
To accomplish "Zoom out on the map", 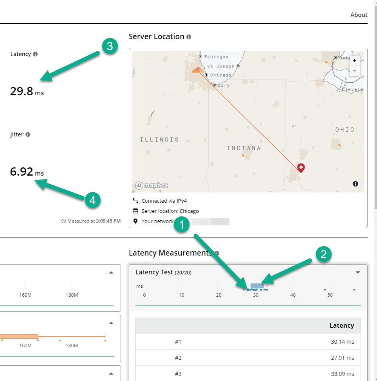I will (354, 71).
